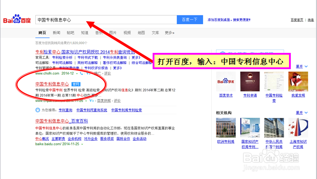Expand dropdown arrow beside baike.baidu.com date

pos(82,144)
